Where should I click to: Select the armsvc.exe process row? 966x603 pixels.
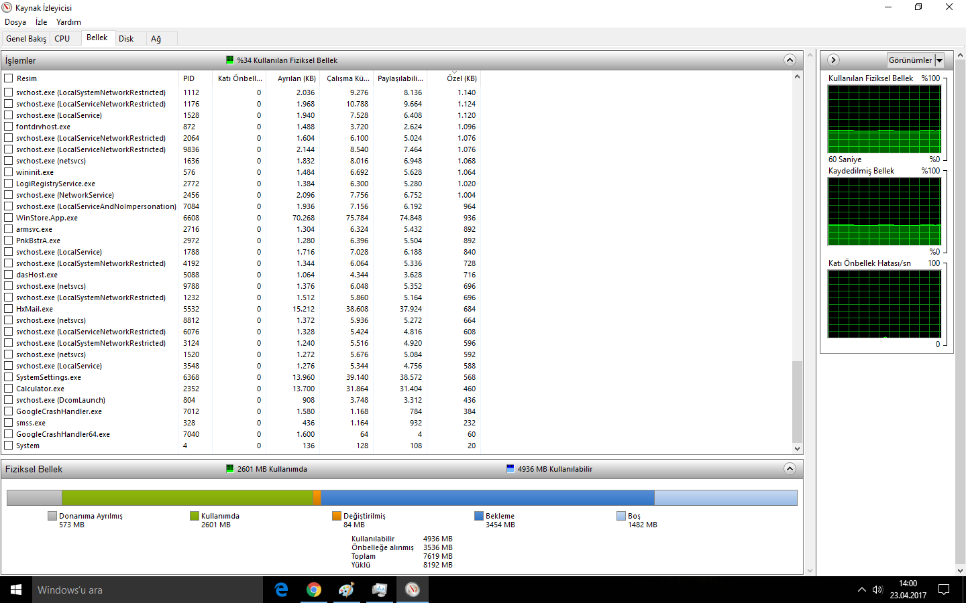coord(241,228)
